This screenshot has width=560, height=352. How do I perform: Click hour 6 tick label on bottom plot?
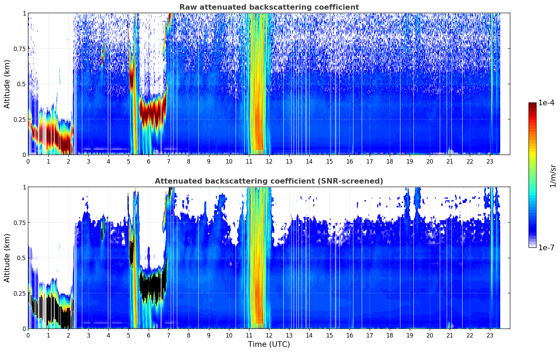tap(149, 335)
